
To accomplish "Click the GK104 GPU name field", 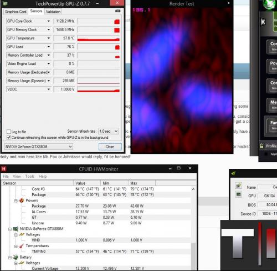I will (x=267, y=196).
